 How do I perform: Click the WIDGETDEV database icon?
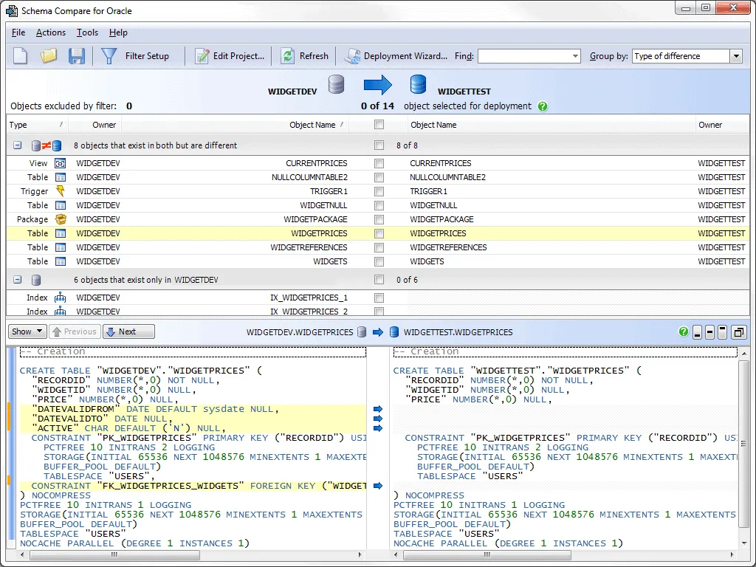336,84
